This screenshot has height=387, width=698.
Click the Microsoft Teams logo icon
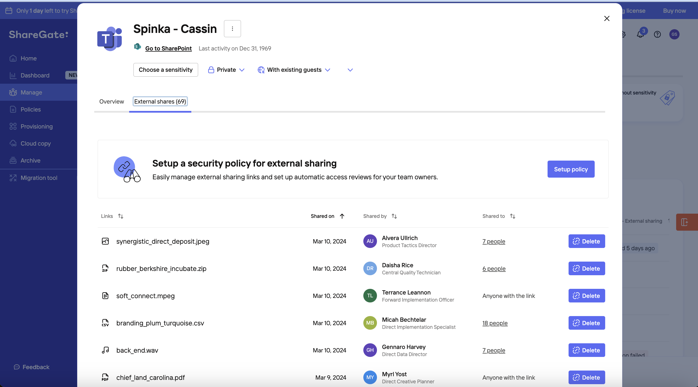click(x=110, y=39)
